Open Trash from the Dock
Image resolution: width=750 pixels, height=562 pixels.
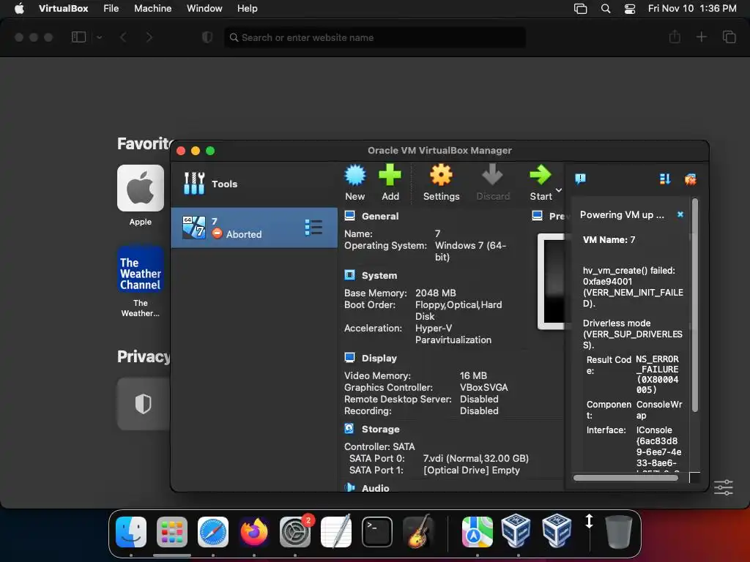[x=619, y=532]
